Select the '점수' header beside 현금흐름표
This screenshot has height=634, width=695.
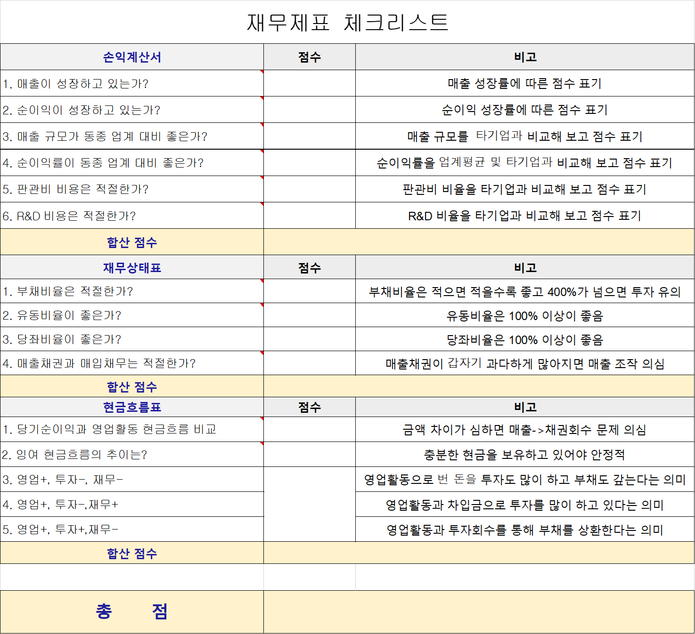click(310, 407)
